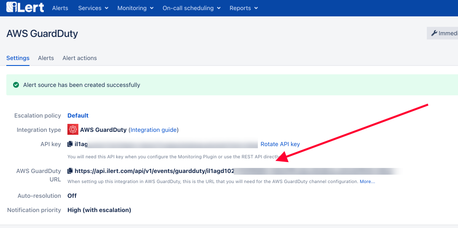Image resolution: width=458 pixels, height=228 pixels.
Task: Open the Integration guide link
Action: pos(154,130)
